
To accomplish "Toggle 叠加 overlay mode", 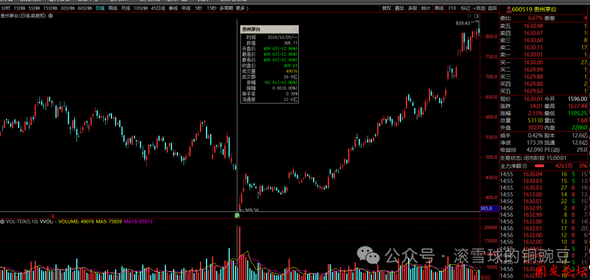I will tap(399, 8).
